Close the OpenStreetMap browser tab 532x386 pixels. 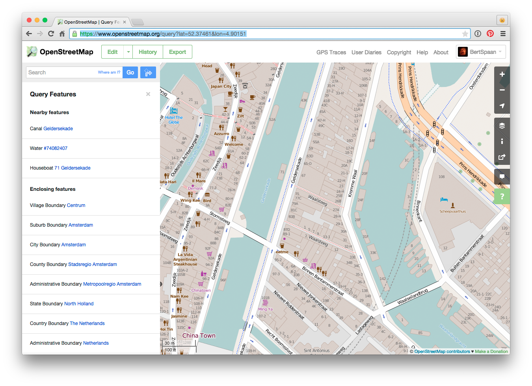(x=125, y=22)
